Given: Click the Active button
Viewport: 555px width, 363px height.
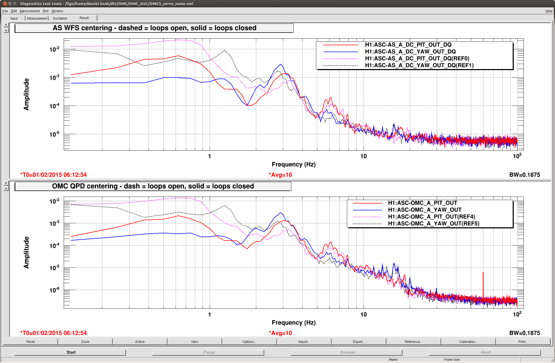Looking at the screenshot, I should [140, 342].
